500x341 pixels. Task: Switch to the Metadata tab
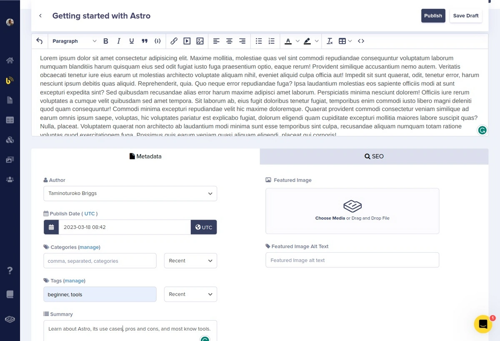tap(145, 157)
